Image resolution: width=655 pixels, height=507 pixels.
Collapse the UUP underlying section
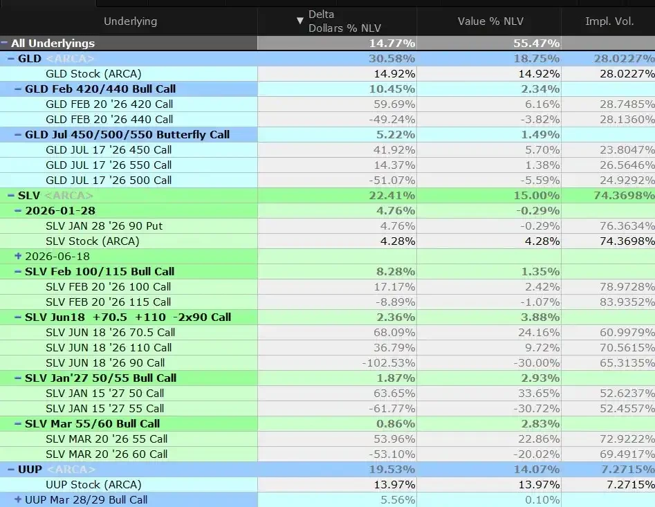11,470
